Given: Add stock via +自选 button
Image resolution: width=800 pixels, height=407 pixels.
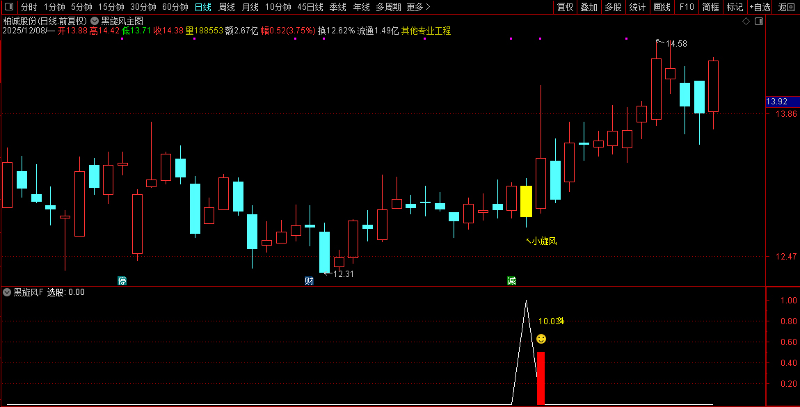Looking at the screenshot, I should 760,7.
